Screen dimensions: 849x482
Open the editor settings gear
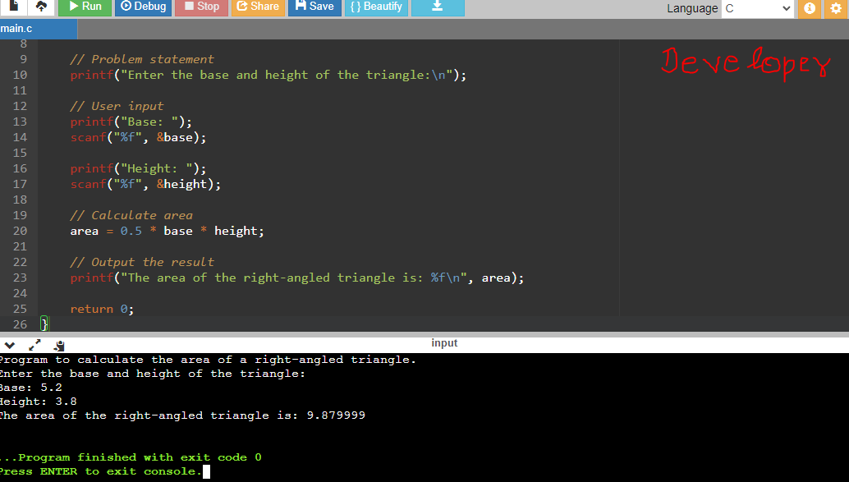[x=838, y=8]
